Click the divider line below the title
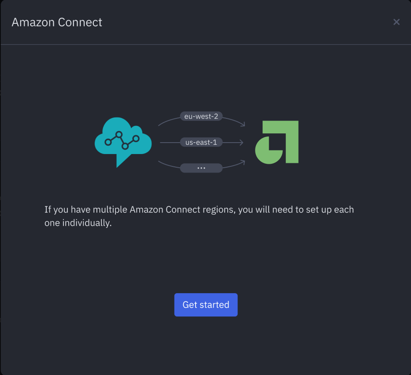Image resolution: width=411 pixels, height=375 pixels. (x=205, y=44)
